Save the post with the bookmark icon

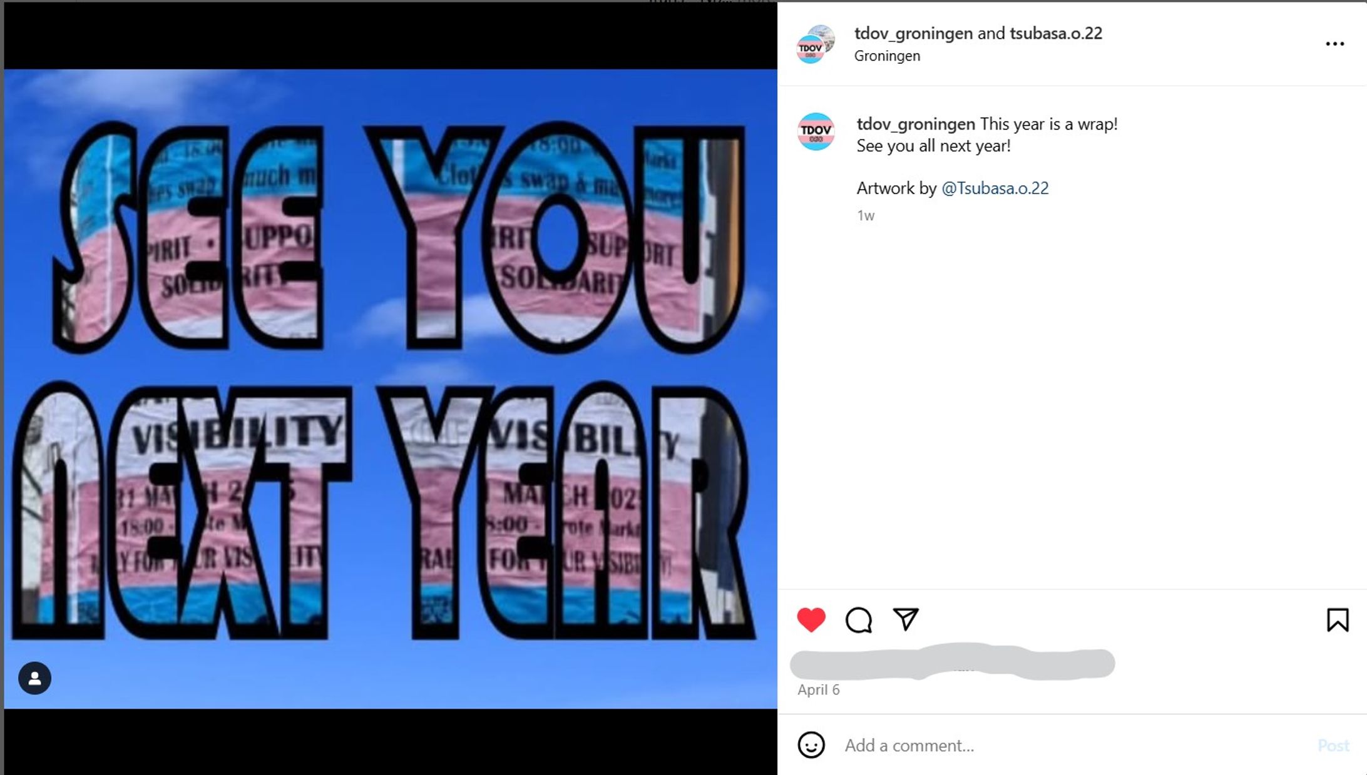click(1338, 620)
